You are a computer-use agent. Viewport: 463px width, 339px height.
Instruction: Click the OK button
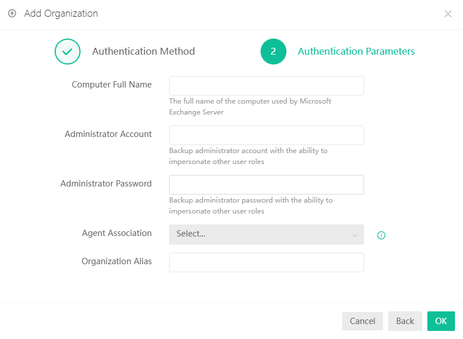click(x=441, y=321)
